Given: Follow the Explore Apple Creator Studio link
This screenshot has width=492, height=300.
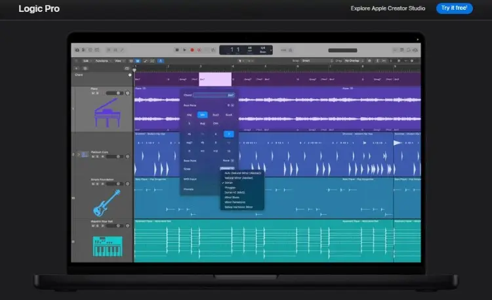Looking at the screenshot, I should click(388, 8).
